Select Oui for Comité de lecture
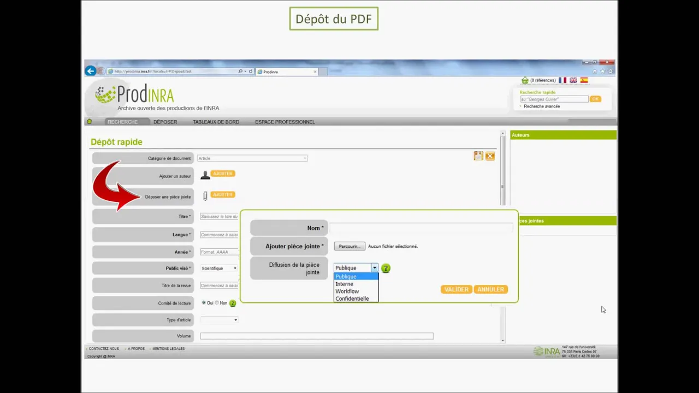The width and height of the screenshot is (699, 393). (x=204, y=302)
